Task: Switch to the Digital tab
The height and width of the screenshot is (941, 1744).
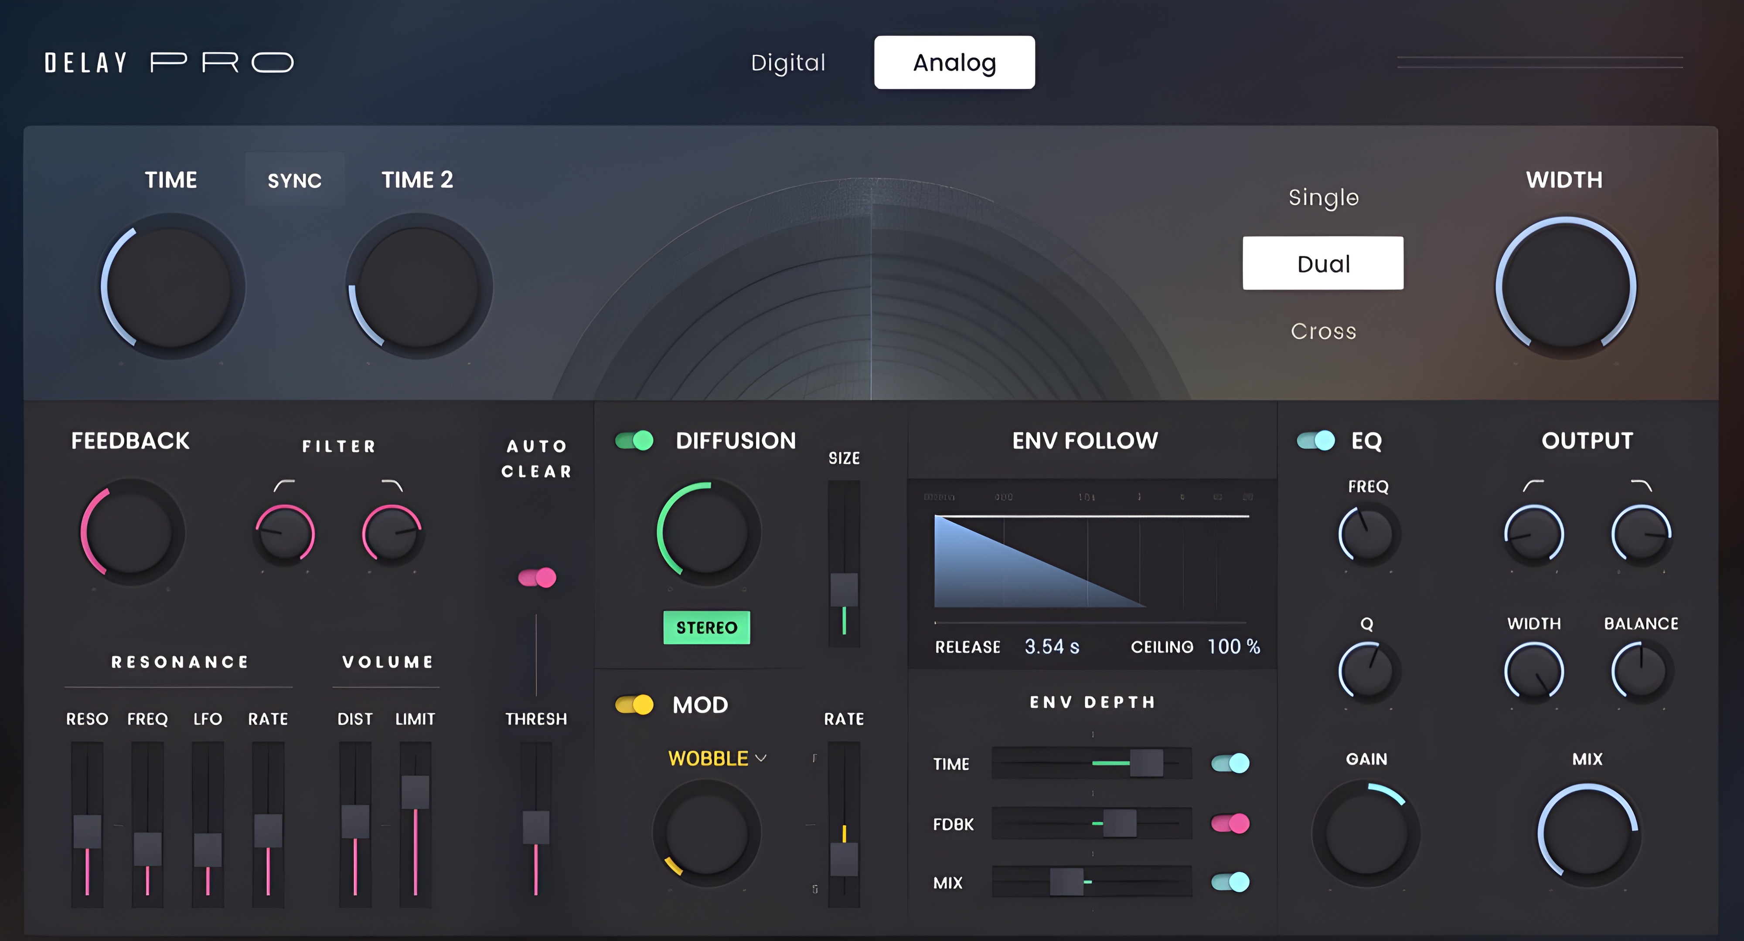Action: (788, 63)
